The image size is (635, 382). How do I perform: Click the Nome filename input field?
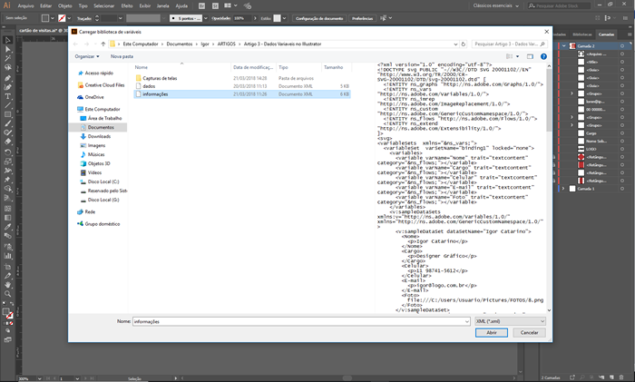[301, 321]
